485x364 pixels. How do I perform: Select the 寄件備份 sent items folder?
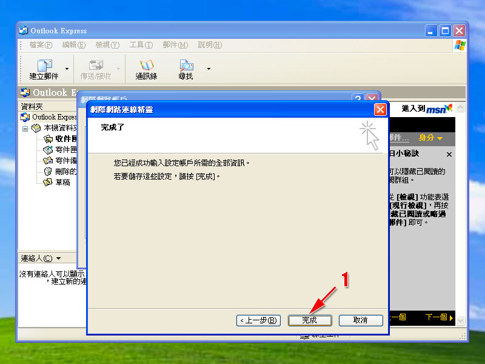pyautogui.click(x=60, y=161)
